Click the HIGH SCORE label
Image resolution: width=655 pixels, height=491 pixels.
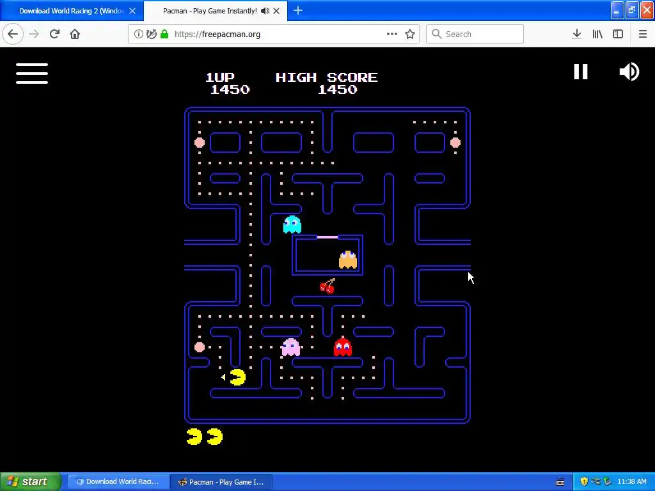click(x=327, y=77)
